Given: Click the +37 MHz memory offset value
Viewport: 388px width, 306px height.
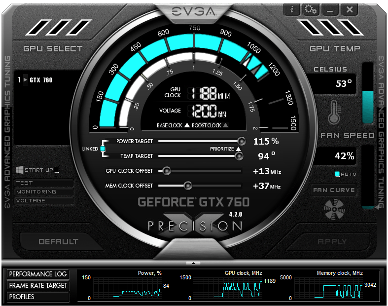Looking at the screenshot, I should [x=267, y=186].
